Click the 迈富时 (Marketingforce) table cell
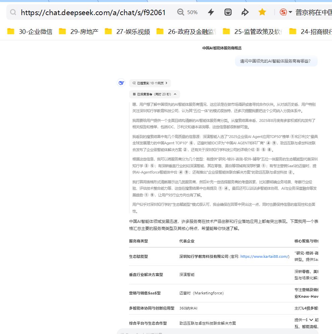The image size is (332, 334). (x=201, y=293)
